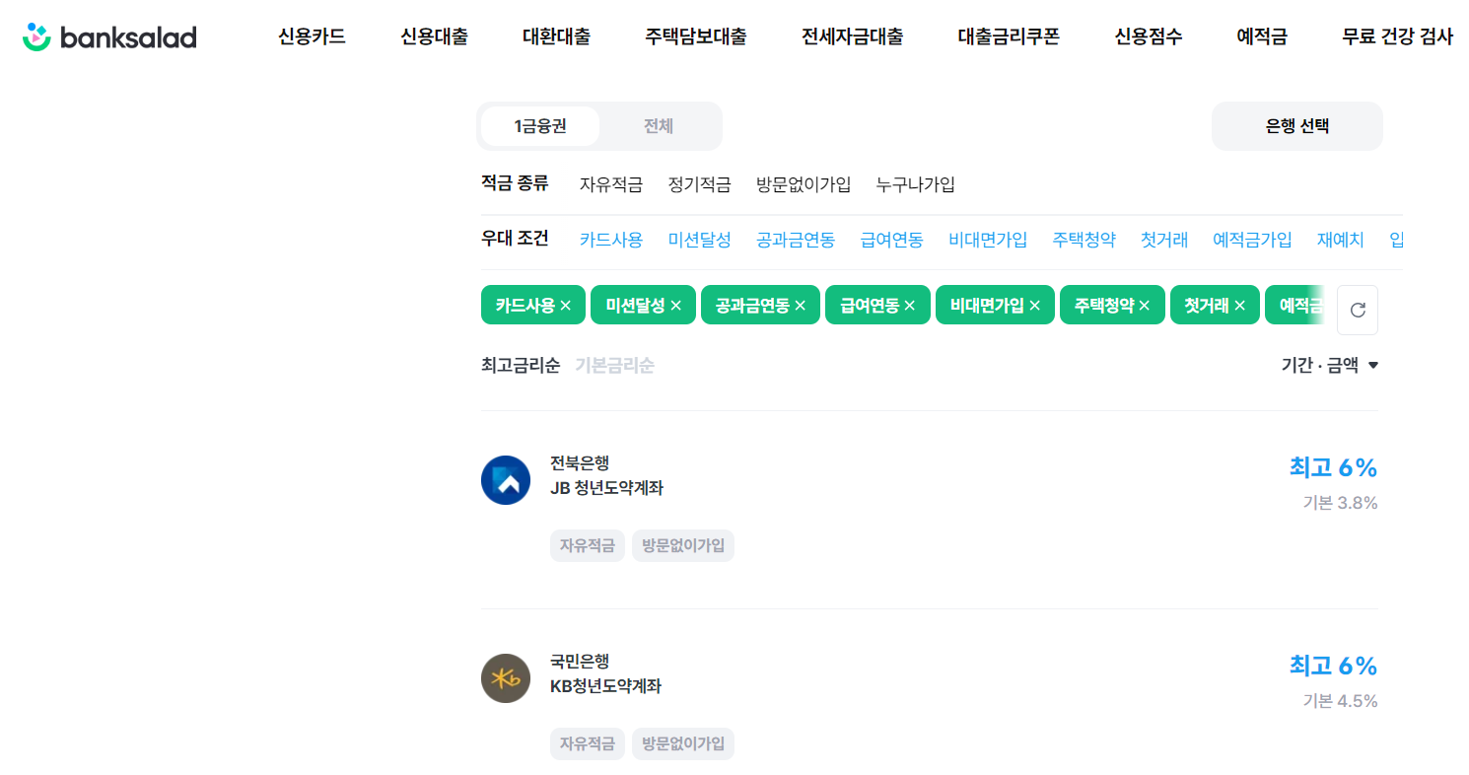This screenshot has width=1469, height=775.
Task: Toggle the 정기적금 savings type filter
Action: pos(699,184)
